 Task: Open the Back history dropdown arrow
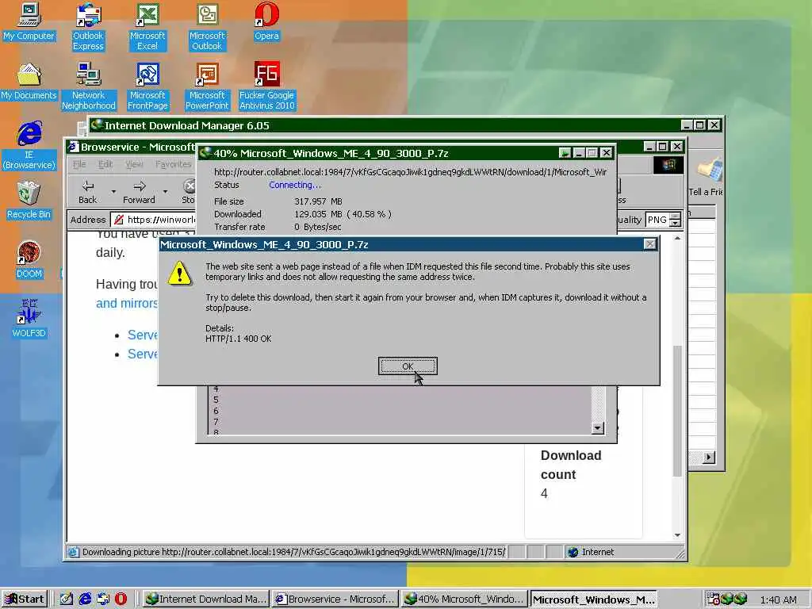coord(113,192)
